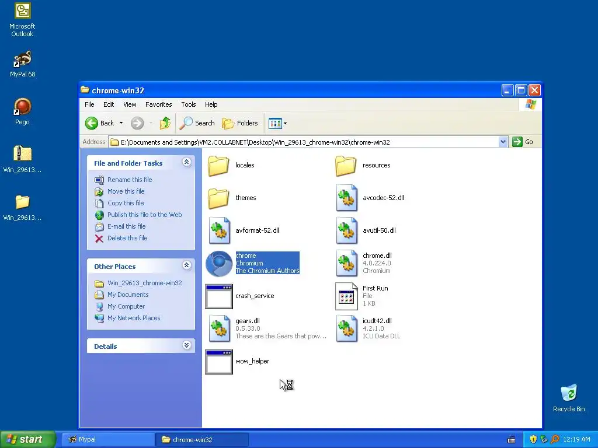
Task: Open the Back history dropdown arrow
Action: pos(121,123)
